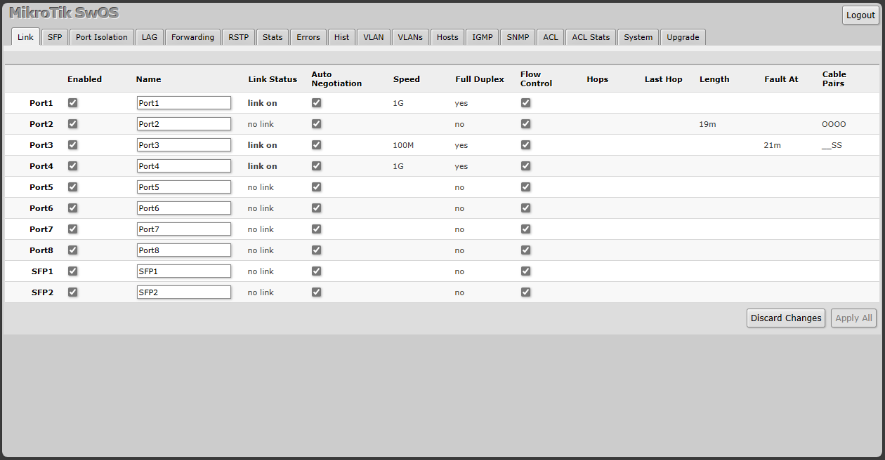The image size is (885, 460).
Task: Switch to the Upgrade tab
Action: click(683, 37)
